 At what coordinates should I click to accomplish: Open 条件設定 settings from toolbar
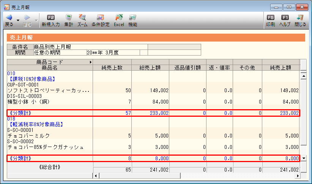100,18
